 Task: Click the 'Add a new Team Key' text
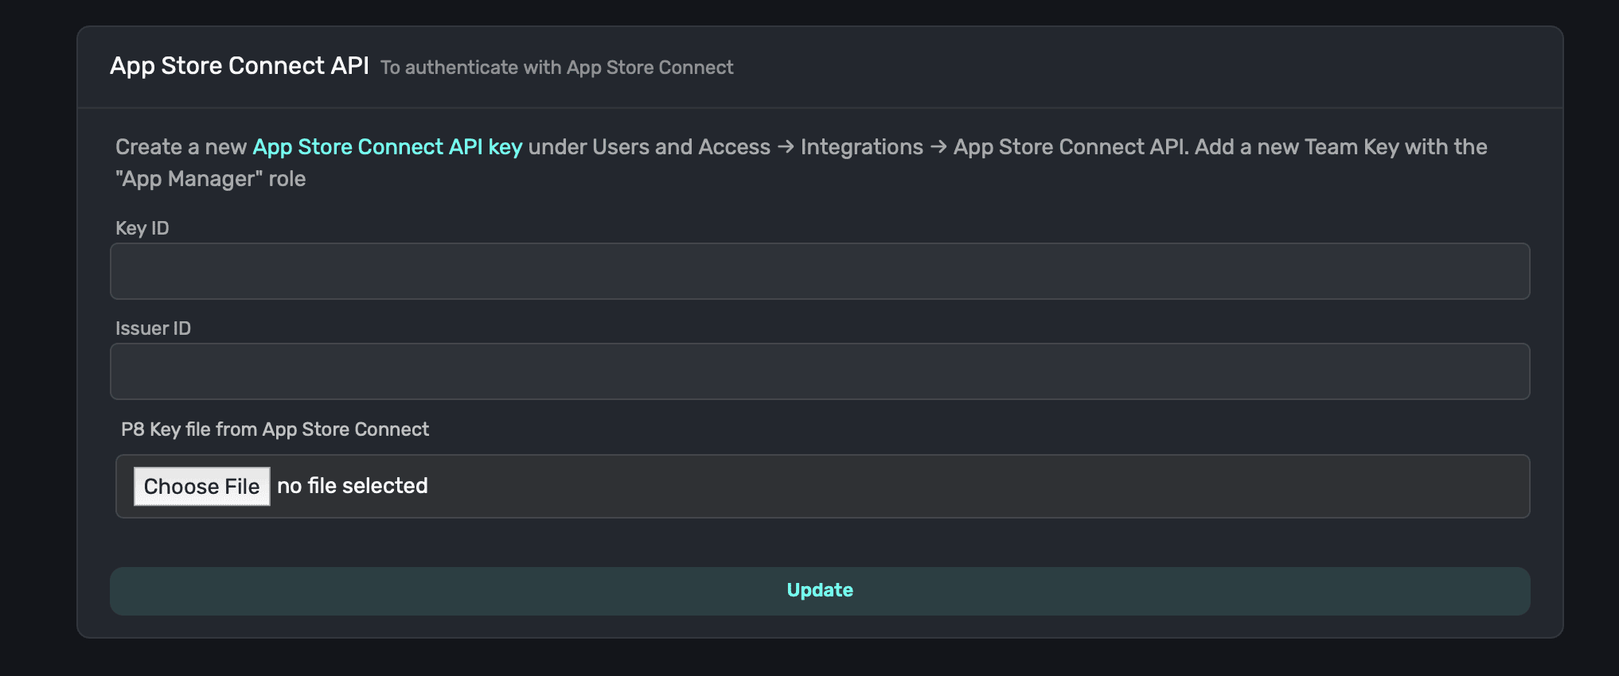point(1296,147)
